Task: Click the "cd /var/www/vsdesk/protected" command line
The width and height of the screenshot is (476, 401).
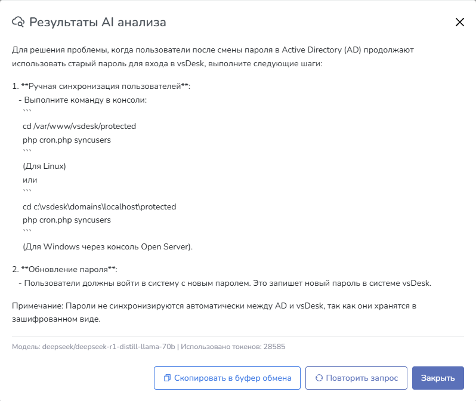Action: 79,127
